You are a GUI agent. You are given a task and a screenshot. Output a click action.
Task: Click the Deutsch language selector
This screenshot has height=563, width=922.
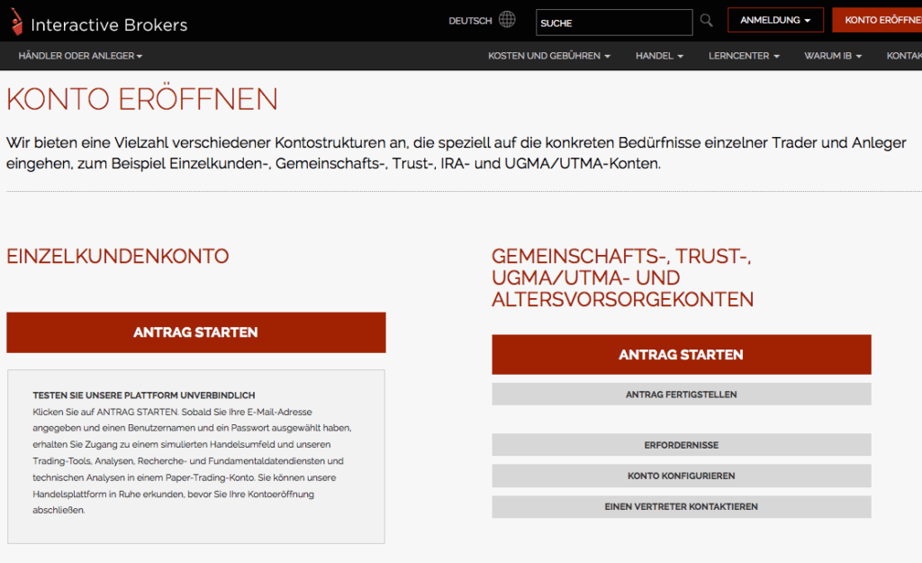[470, 21]
